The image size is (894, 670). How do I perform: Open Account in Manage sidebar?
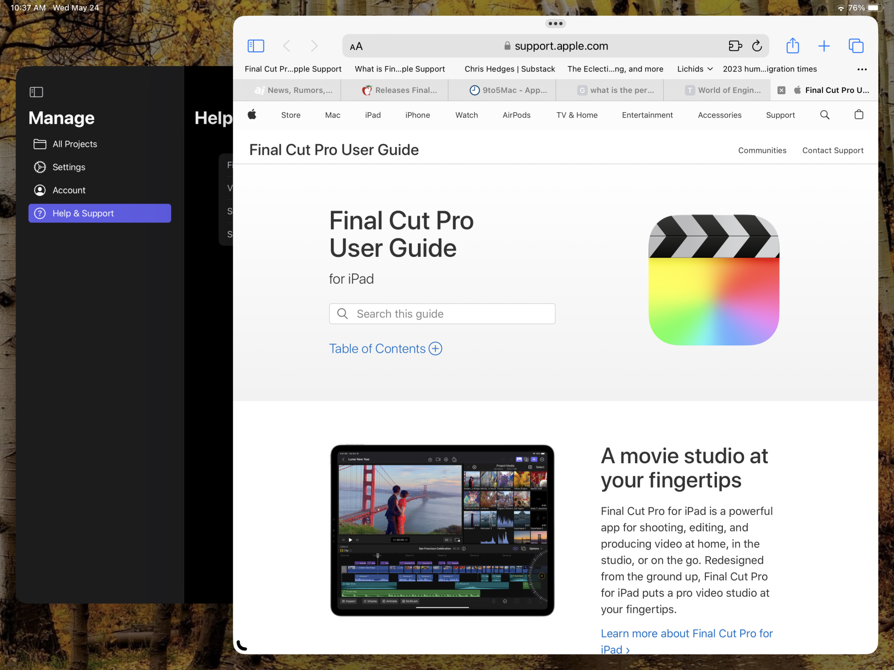pos(100,190)
